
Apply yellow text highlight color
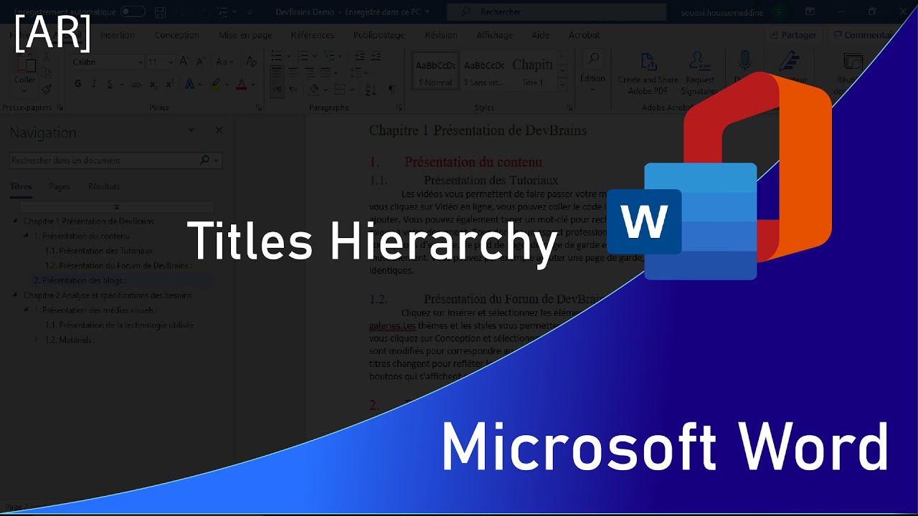pos(215,84)
